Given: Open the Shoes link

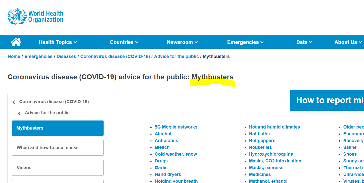Looking at the screenshot, I should pyautogui.click(x=350, y=154).
